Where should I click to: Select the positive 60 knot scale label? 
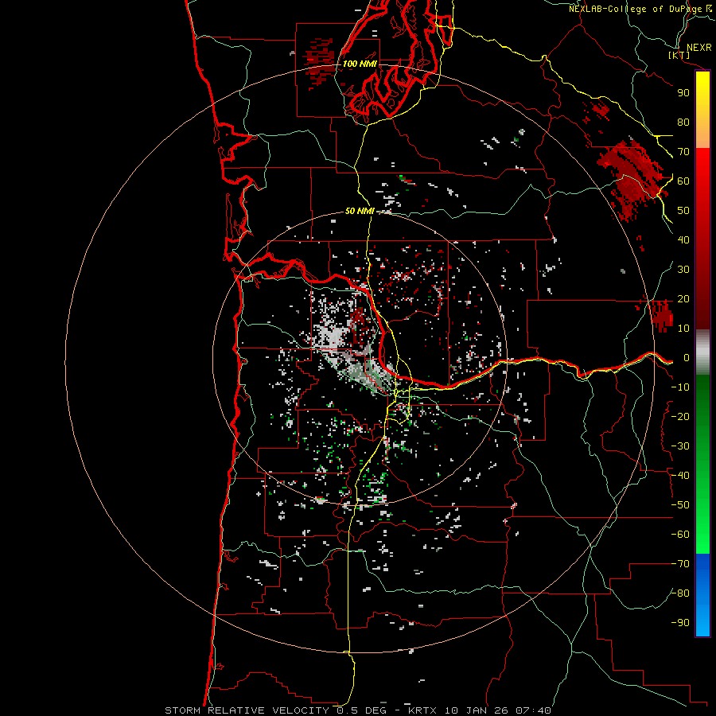point(683,181)
